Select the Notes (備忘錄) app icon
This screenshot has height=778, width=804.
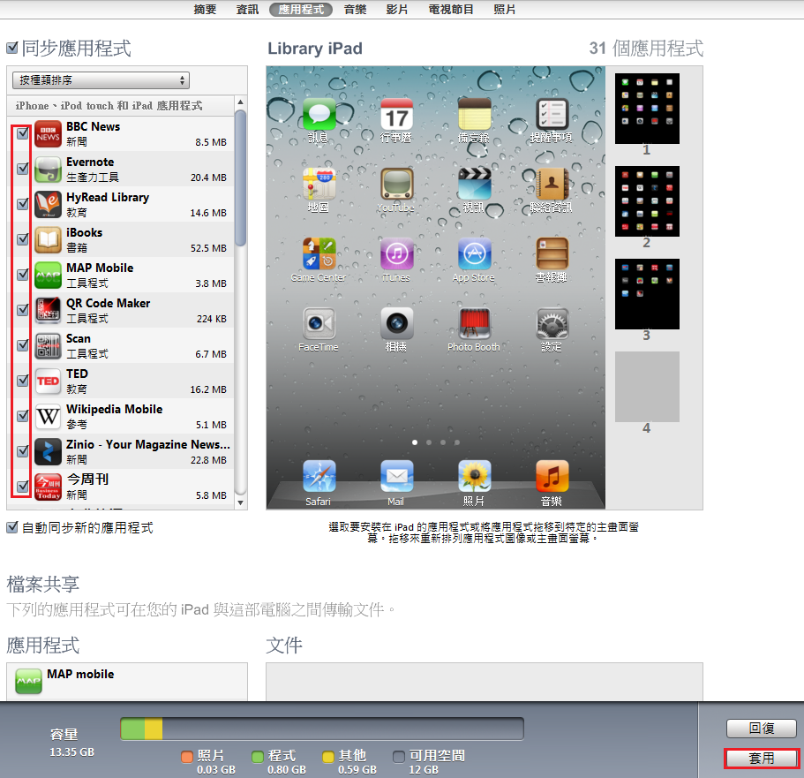(x=474, y=114)
